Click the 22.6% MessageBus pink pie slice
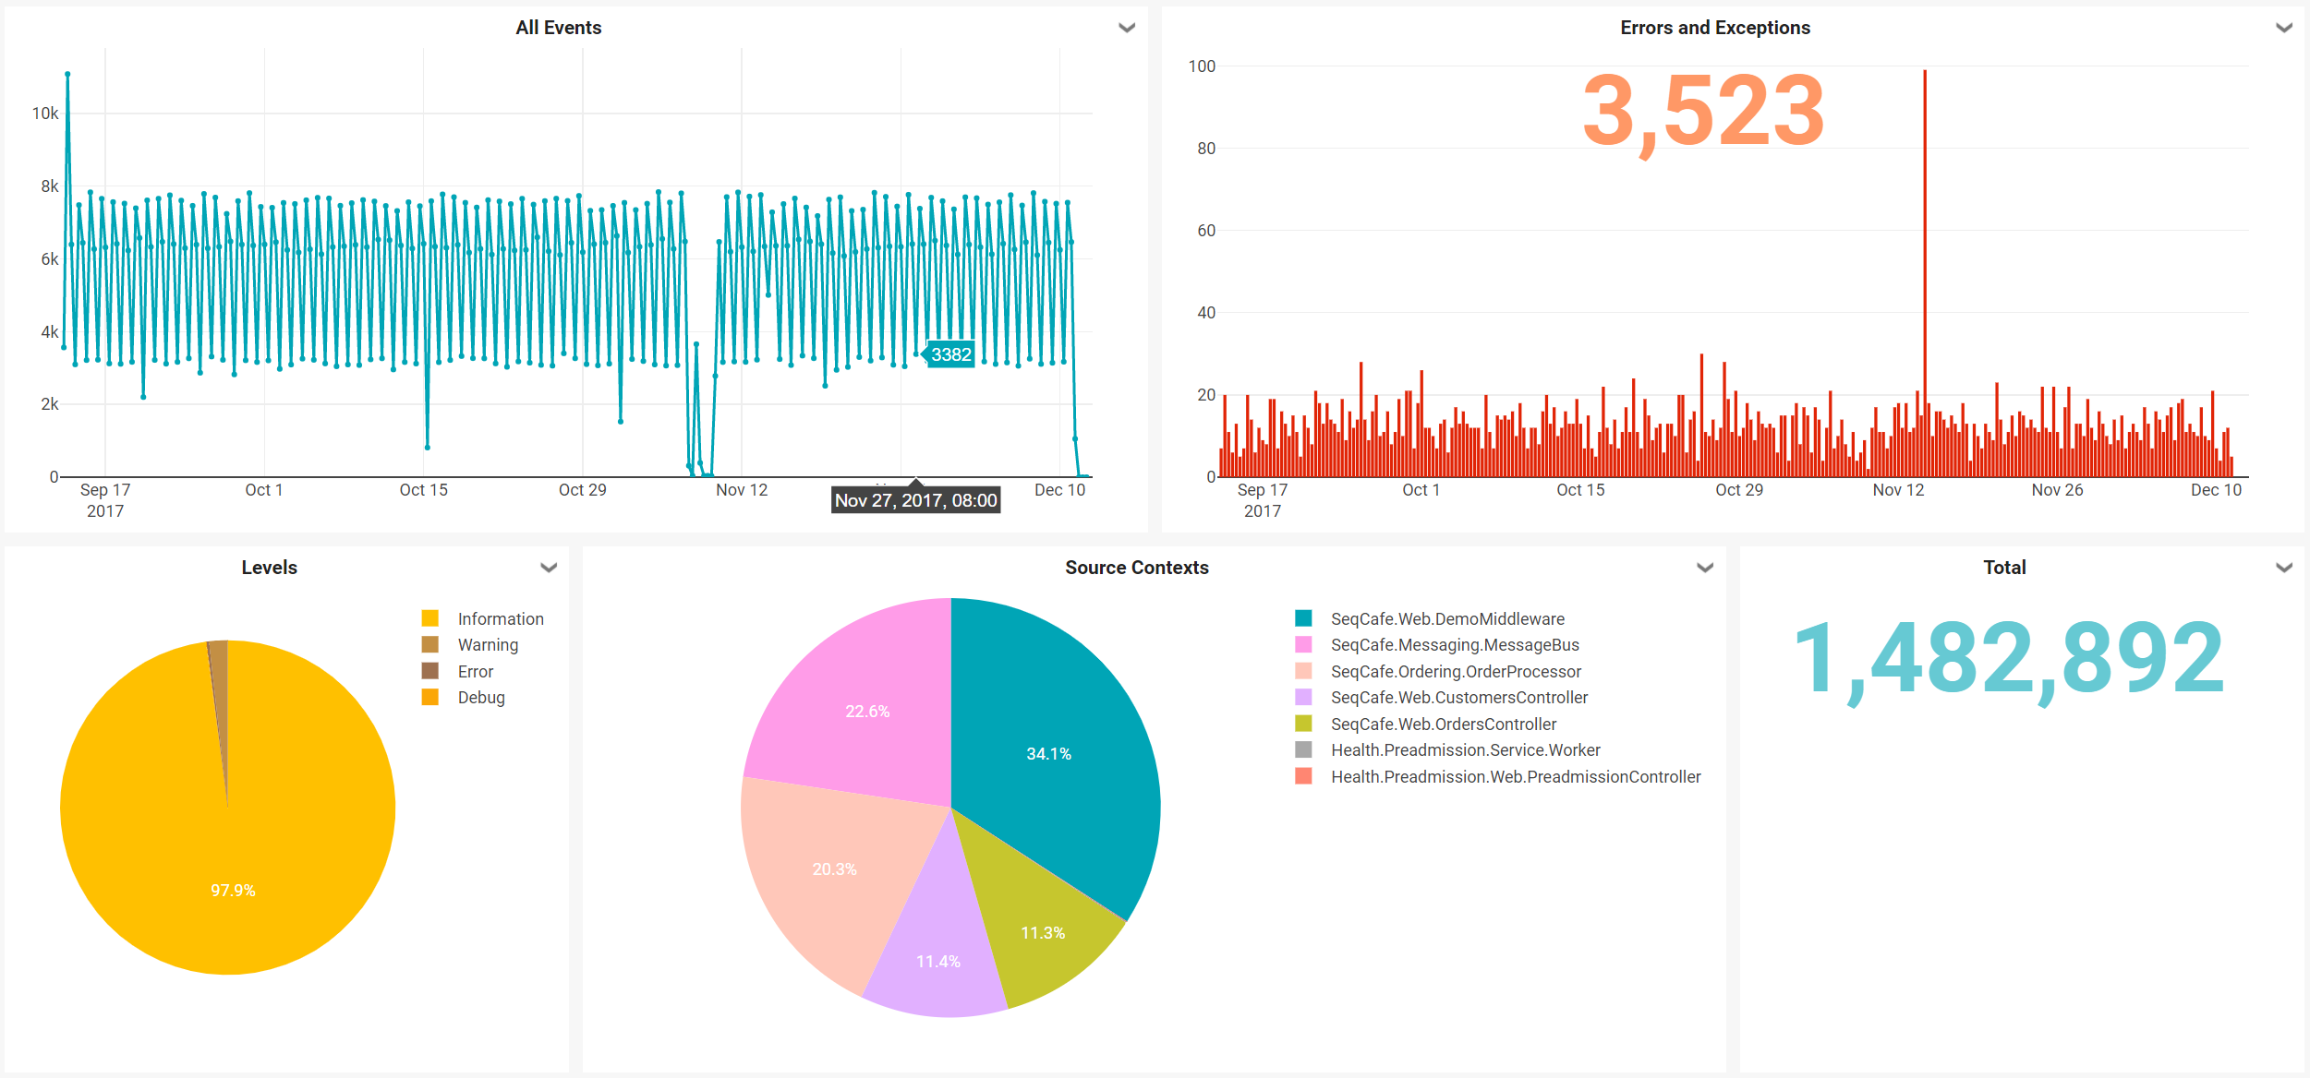The width and height of the screenshot is (2310, 1078). 868,711
